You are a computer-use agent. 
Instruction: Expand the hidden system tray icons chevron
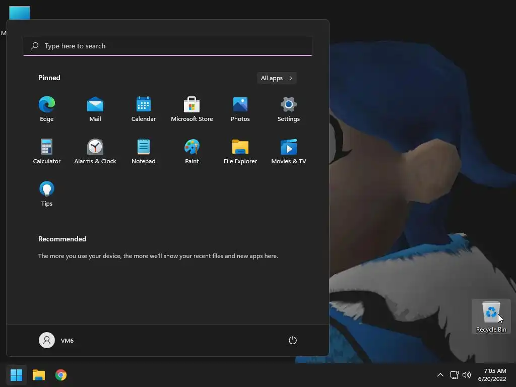point(440,375)
